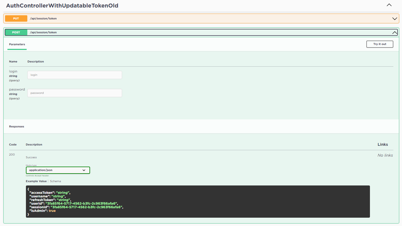The height and width of the screenshot is (226, 402).
Task: Click the 200 response code
Action: click(12, 155)
